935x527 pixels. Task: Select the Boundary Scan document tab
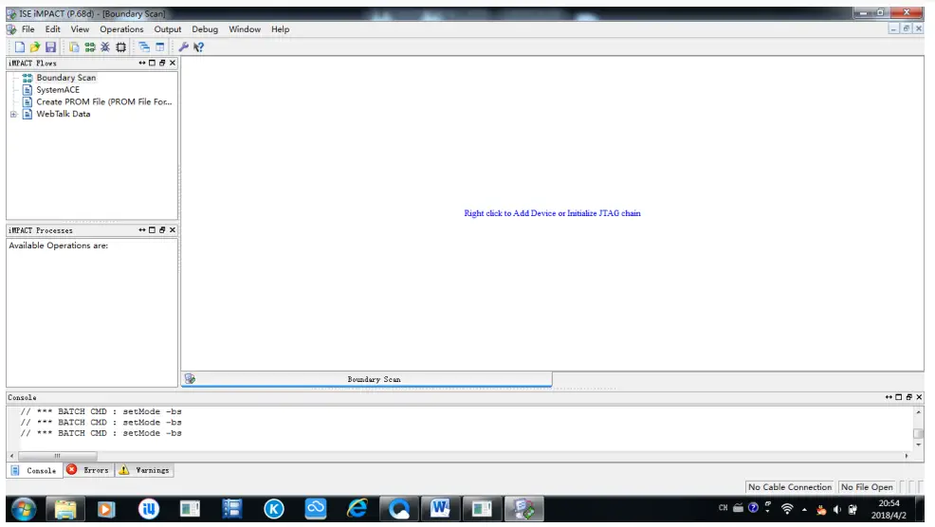[367, 379]
